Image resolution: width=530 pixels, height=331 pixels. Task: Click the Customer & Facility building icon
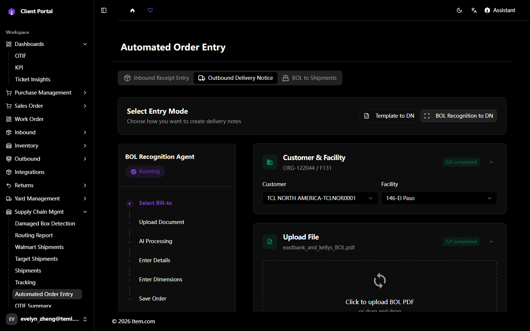coord(270,162)
